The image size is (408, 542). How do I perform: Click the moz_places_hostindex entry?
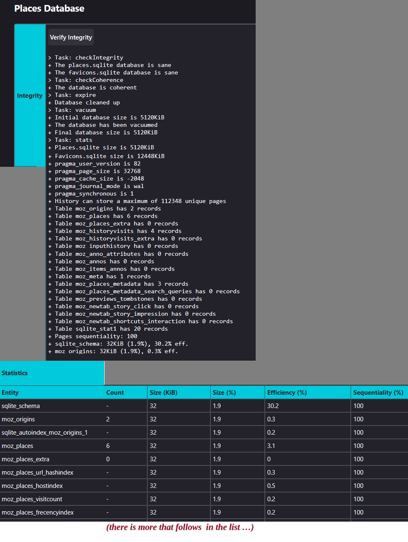coord(32,486)
